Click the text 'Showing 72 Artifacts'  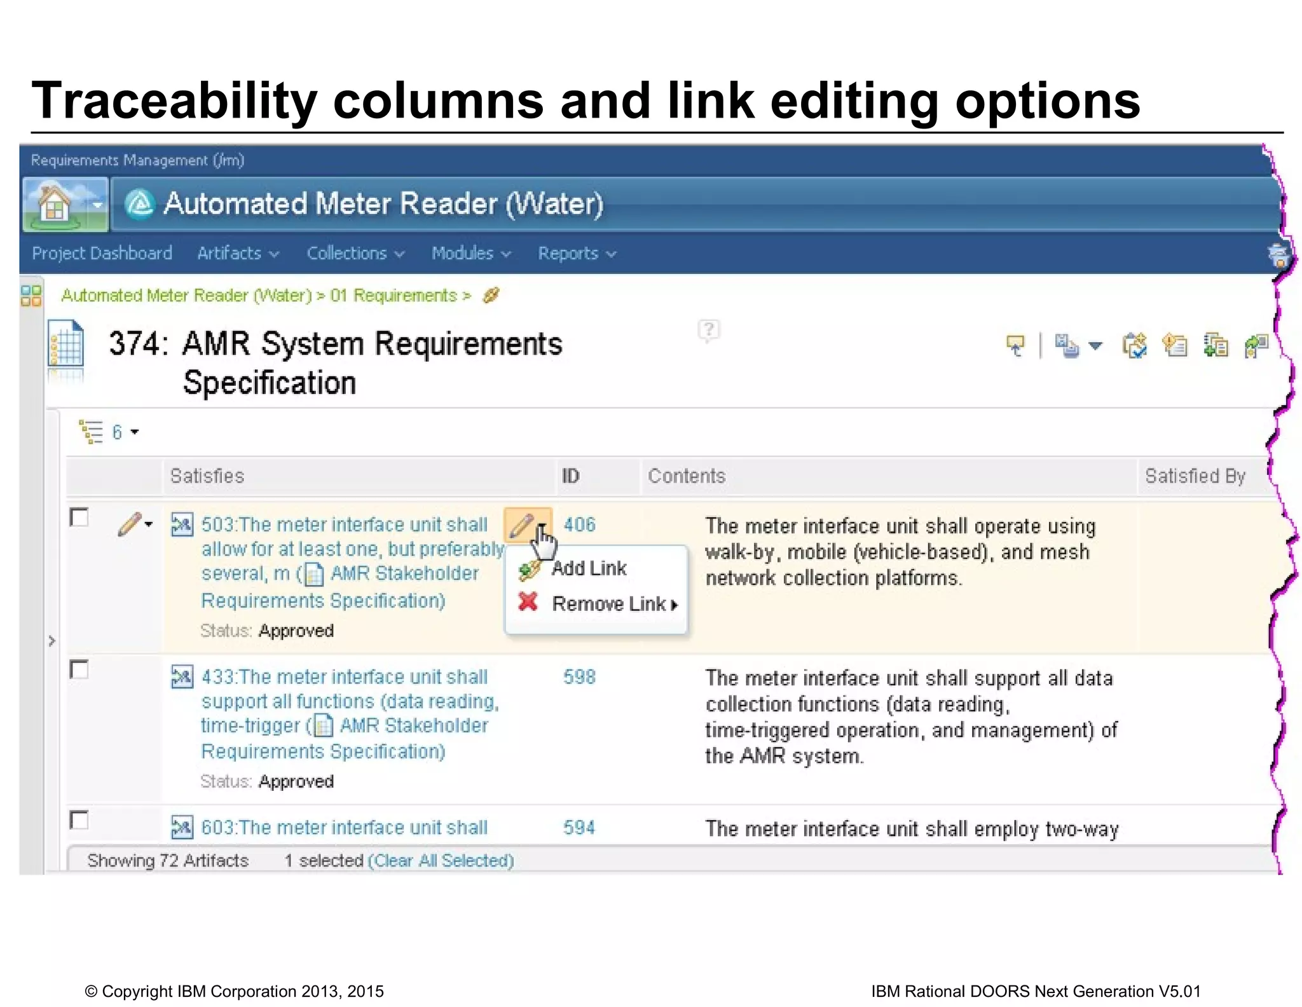click(x=168, y=861)
